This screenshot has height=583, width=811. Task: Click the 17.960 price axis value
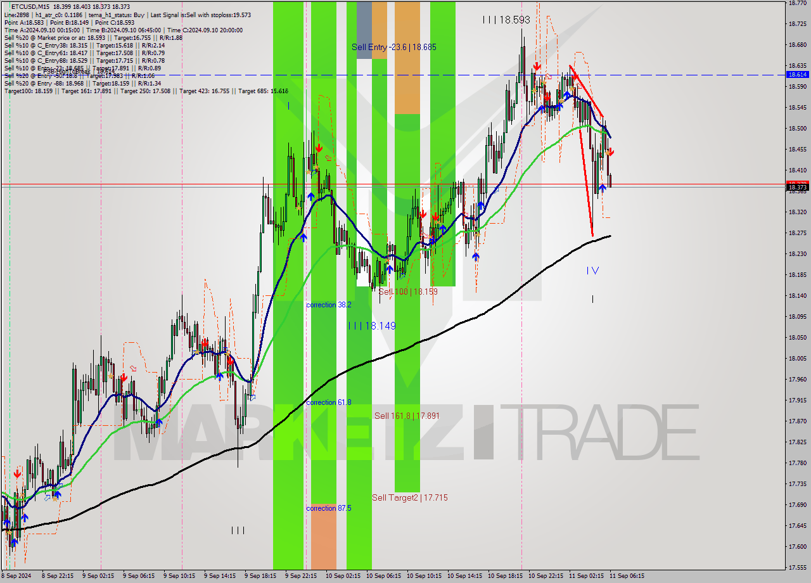pyautogui.click(x=797, y=380)
